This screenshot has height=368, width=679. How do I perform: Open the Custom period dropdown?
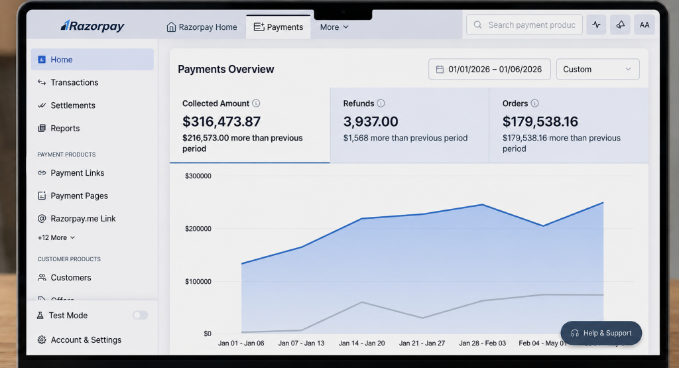[597, 69]
